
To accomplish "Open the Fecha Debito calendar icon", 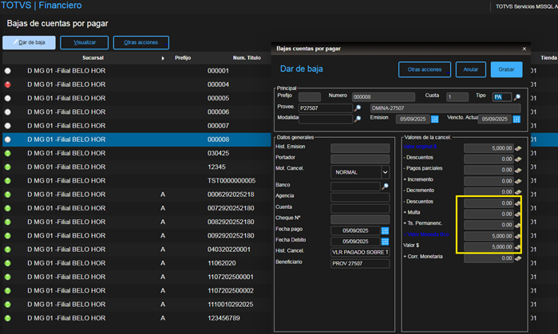I will click(x=385, y=242).
